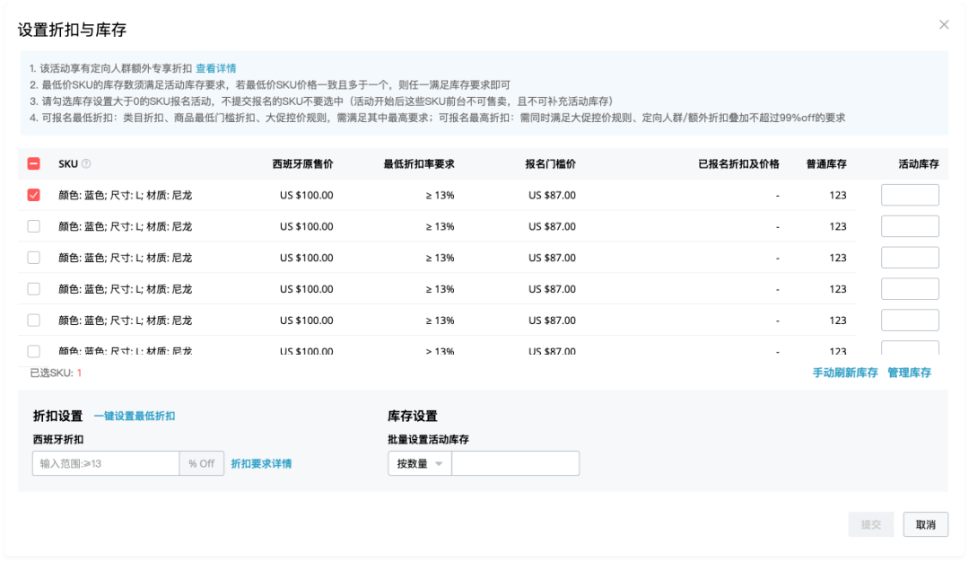The width and height of the screenshot is (969, 562).
Task: Click 管理库存 link
Action: [x=909, y=373]
